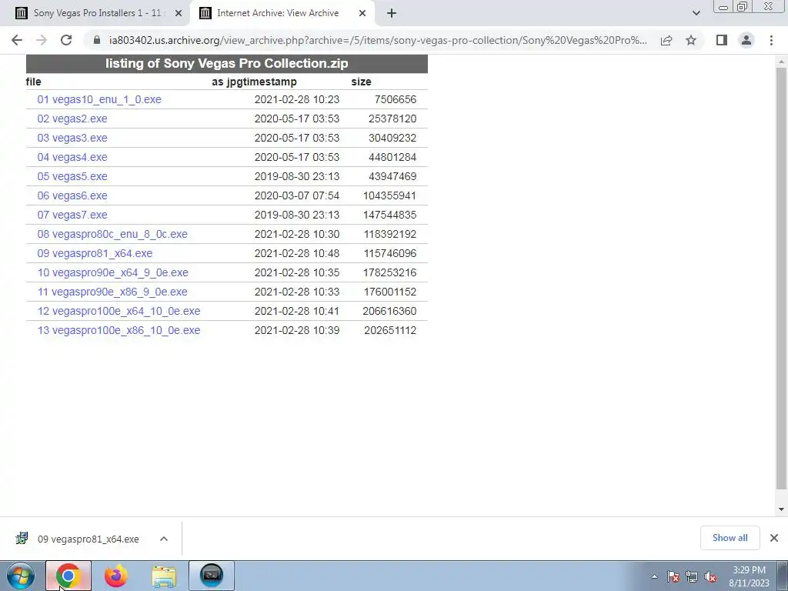Screen dimensions: 788x591
Task: Expand download item options chevron
Action: coord(164,539)
